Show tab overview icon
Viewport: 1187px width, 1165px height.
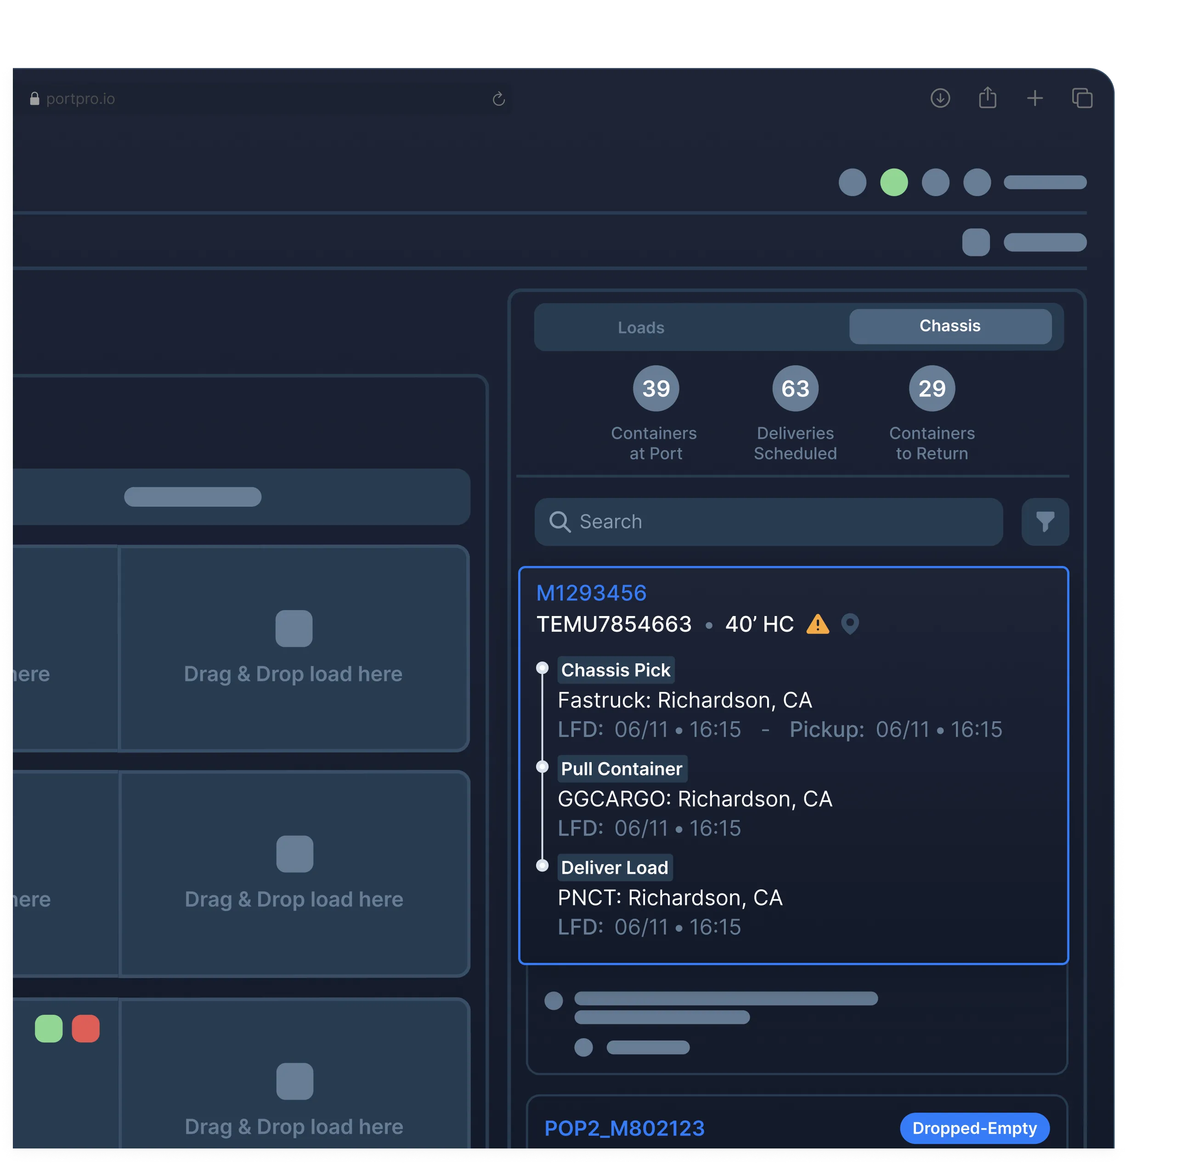click(1082, 98)
